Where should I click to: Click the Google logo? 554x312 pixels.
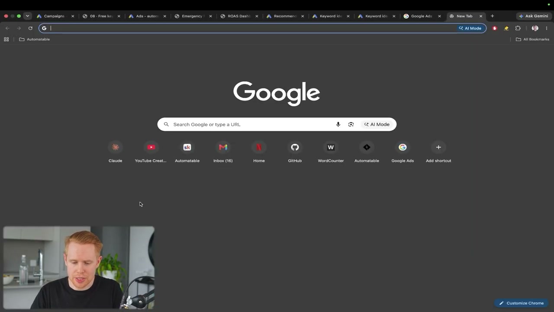(277, 93)
